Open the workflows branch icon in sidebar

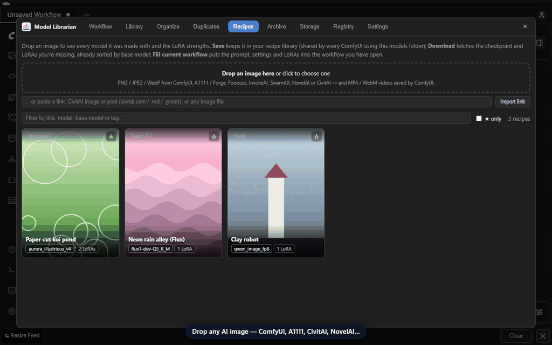[x=12, y=117]
